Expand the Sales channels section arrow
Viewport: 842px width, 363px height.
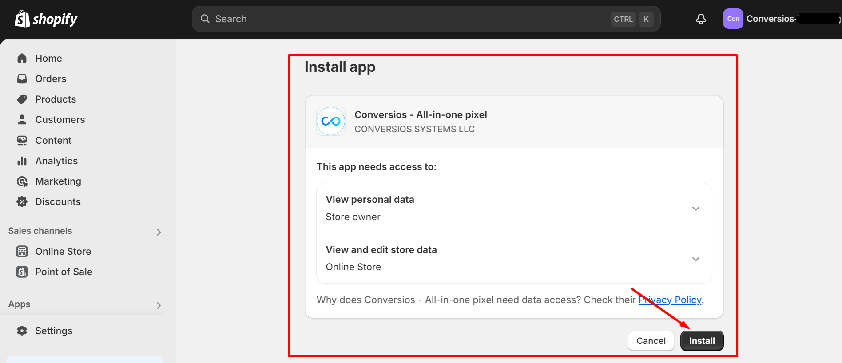coord(159,232)
